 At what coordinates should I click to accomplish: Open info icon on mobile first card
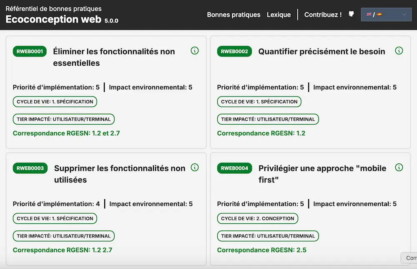[x=399, y=168]
